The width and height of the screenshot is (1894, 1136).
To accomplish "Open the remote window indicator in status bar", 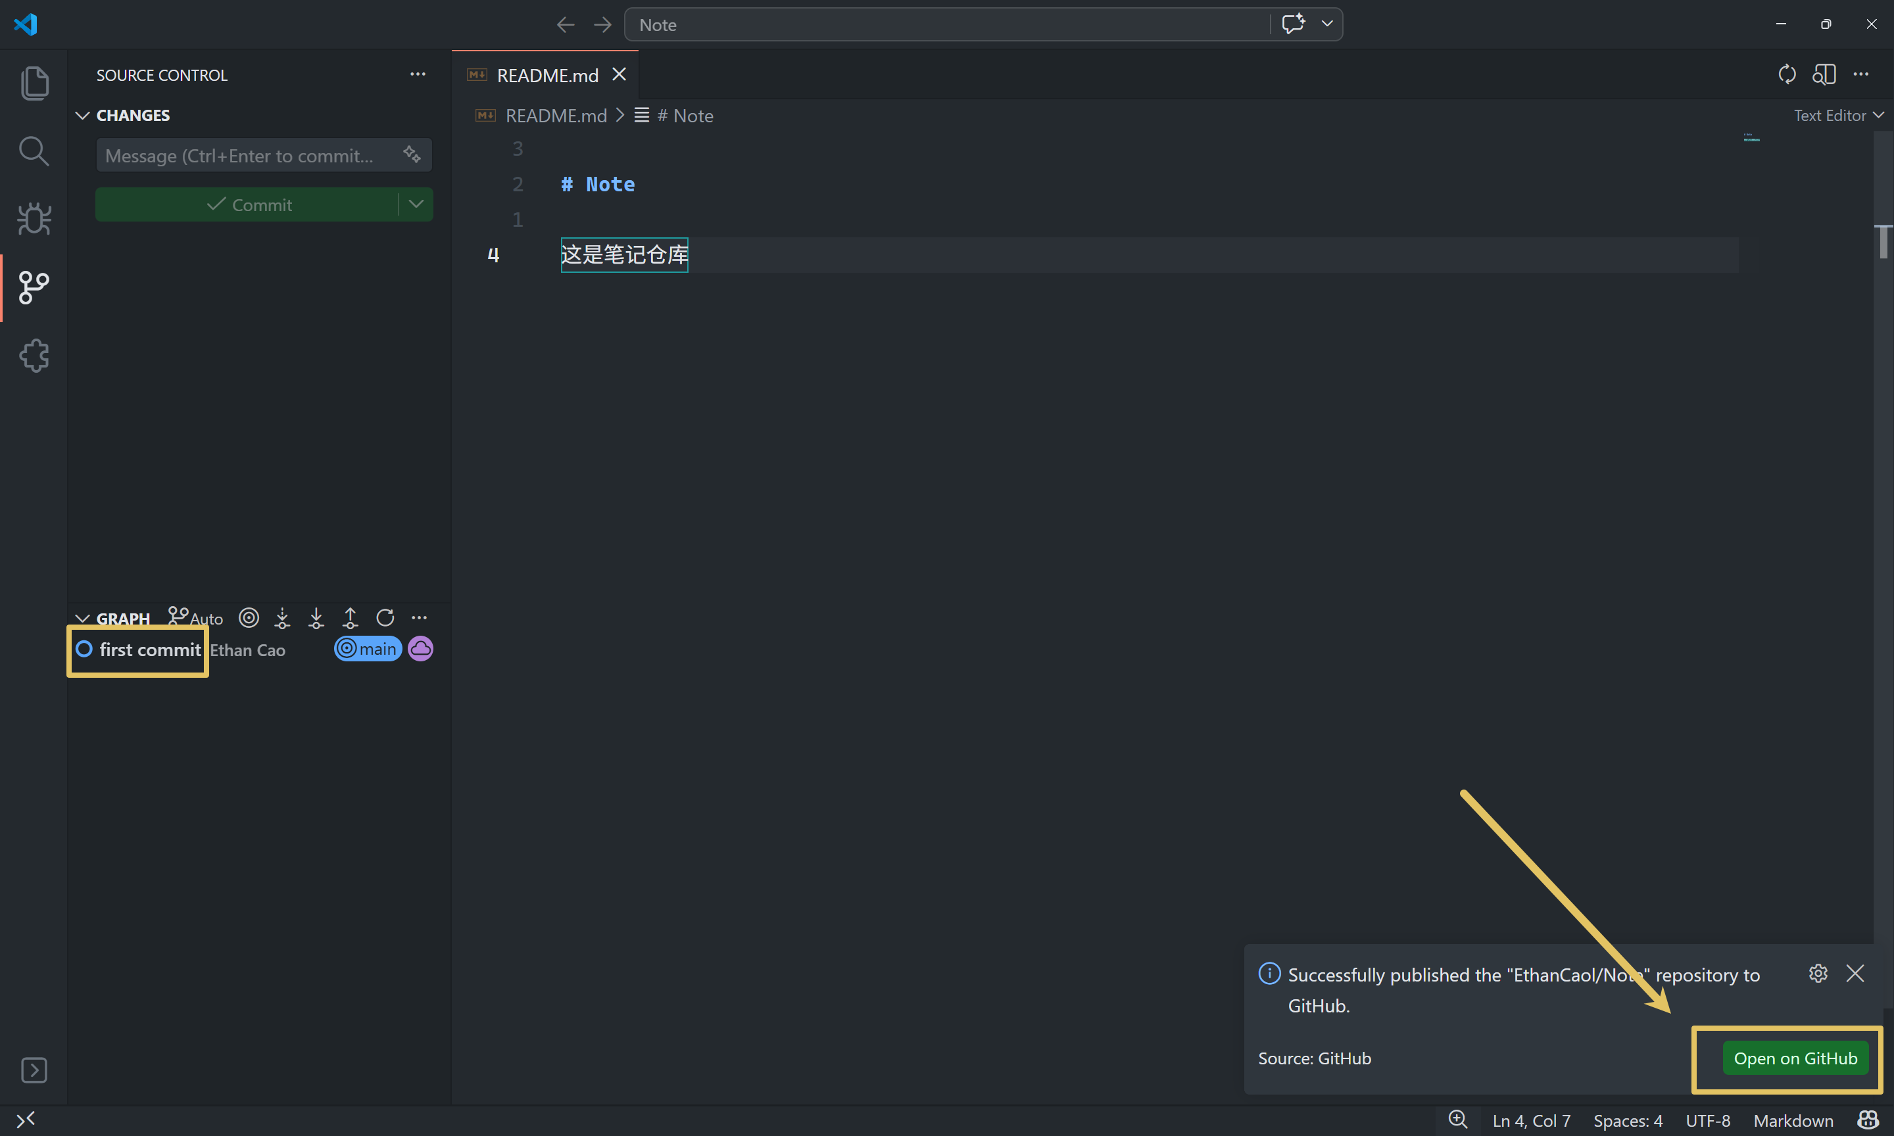I will click(x=26, y=1120).
